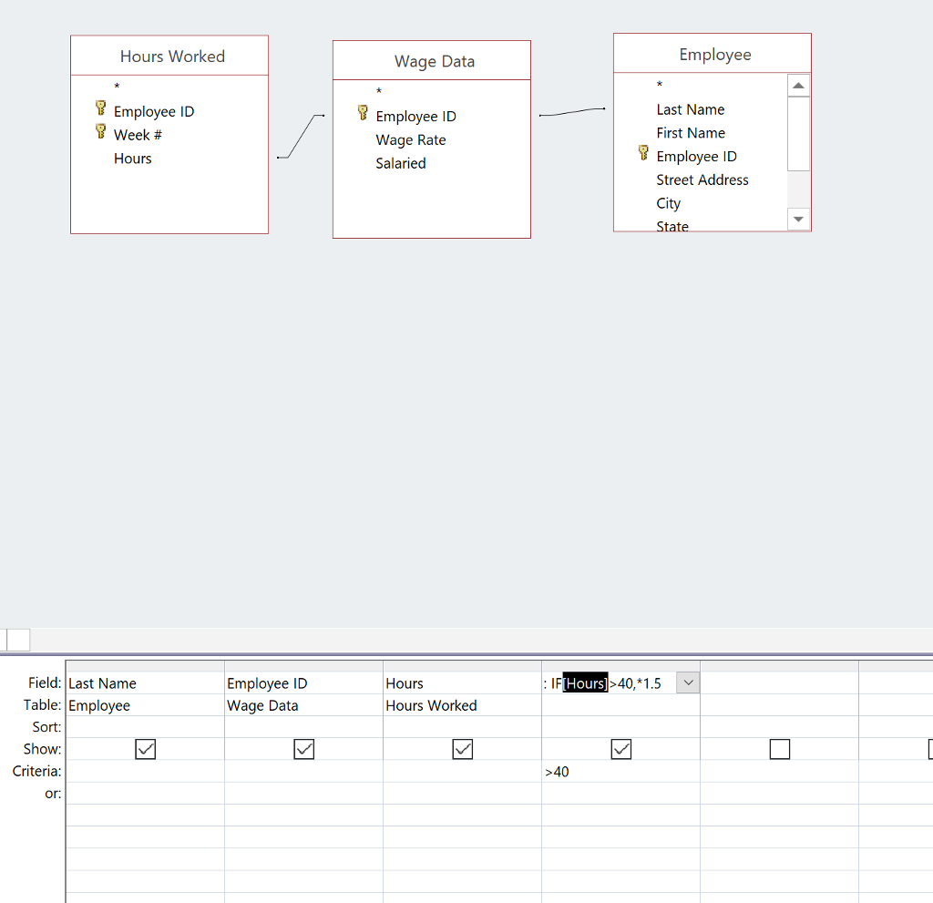The image size is (933, 903).
Task: Click the Criteria cell containing >40
Action: pos(620,772)
